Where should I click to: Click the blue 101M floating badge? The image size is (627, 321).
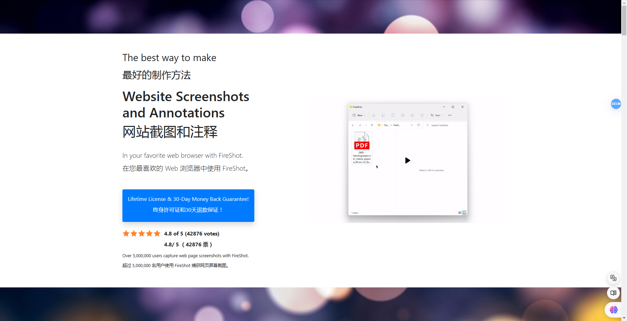pos(616,104)
